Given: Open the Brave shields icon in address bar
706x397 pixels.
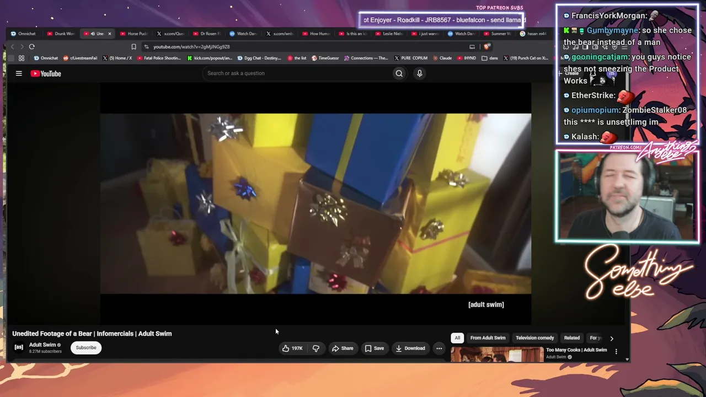Looking at the screenshot, I should (x=487, y=47).
